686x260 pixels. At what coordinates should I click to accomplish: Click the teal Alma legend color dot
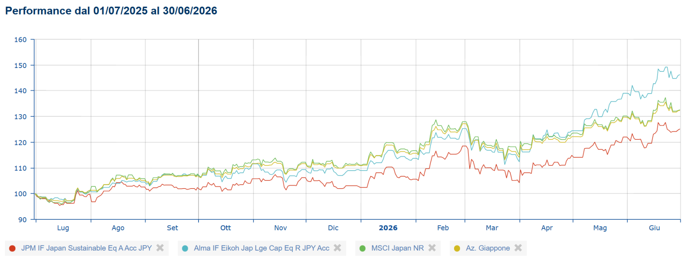(185, 248)
